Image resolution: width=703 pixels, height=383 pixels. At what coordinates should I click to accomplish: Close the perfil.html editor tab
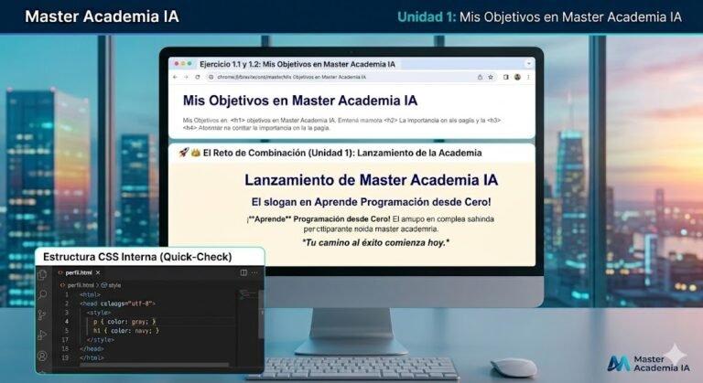98,272
